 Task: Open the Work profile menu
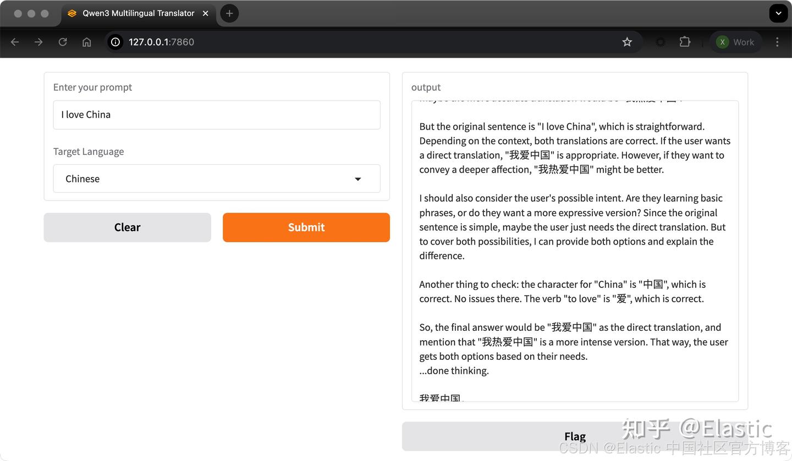pos(735,42)
